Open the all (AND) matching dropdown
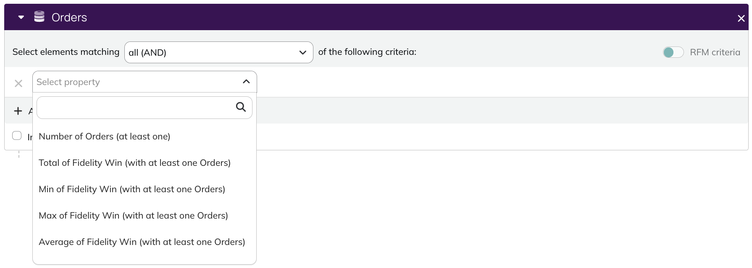The image size is (752, 268). click(218, 52)
